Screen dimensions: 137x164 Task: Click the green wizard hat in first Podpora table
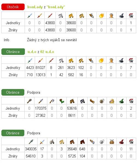[x=121, y=101]
